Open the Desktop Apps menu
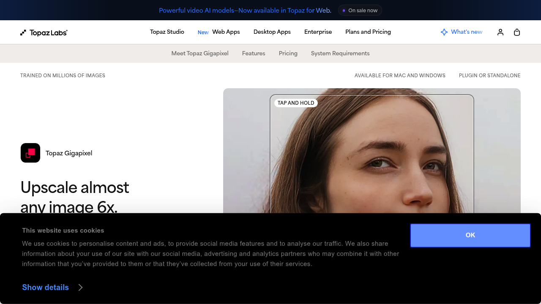Screen dimensions: 541x304 point(272,32)
